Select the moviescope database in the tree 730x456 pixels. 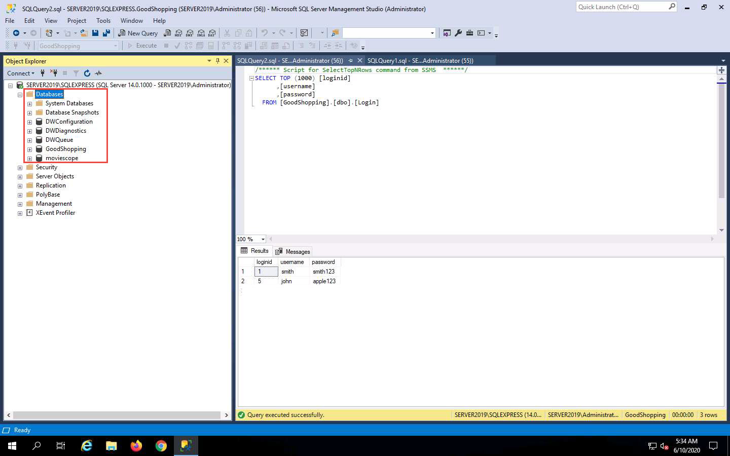62,158
